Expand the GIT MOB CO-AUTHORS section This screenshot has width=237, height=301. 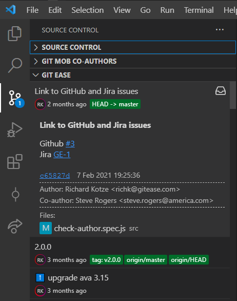(133, 61)
